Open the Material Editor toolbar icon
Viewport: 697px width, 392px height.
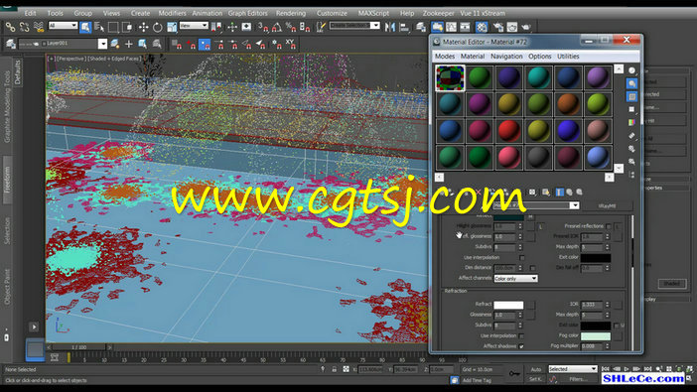pos(482,27)
